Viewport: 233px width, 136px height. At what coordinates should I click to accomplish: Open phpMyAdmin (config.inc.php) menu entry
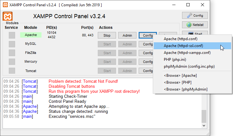(x=189, y=66)
